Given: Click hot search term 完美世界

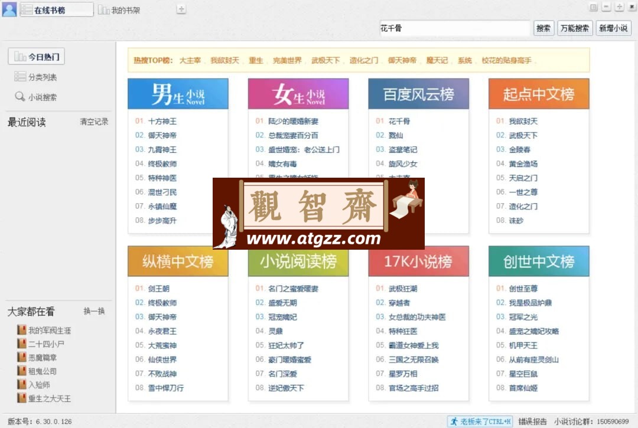Looking at the screenshot, I should pos(287,60).
